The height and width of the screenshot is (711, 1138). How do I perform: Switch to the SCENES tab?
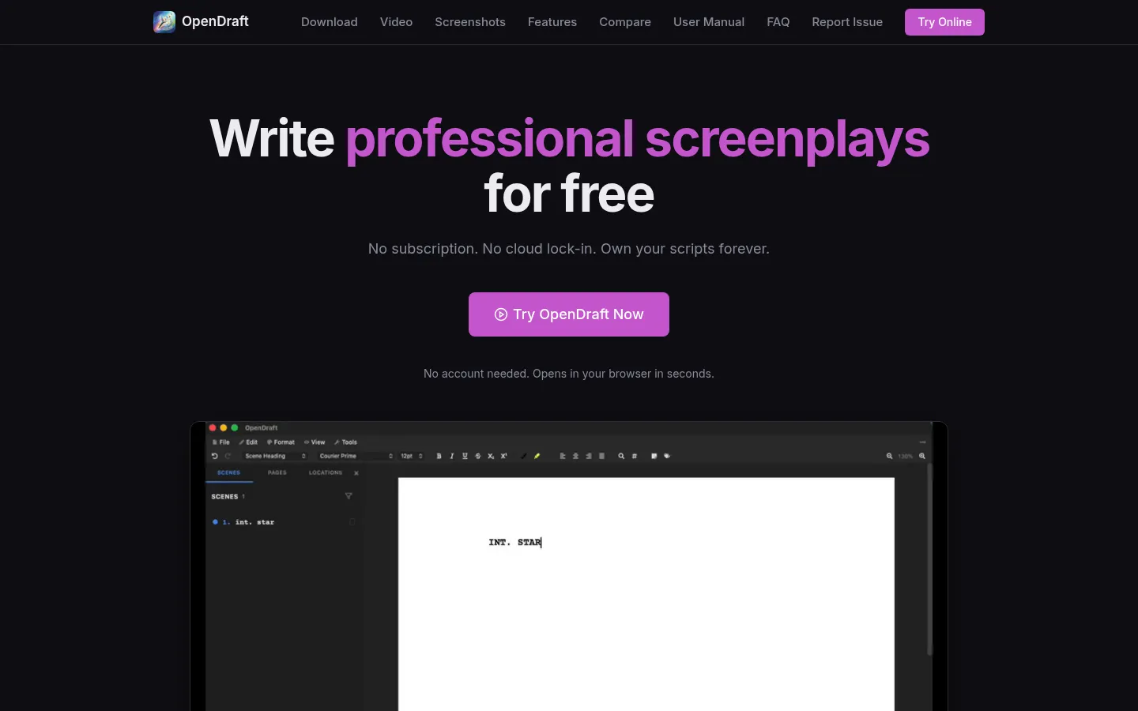coord(229,472)
